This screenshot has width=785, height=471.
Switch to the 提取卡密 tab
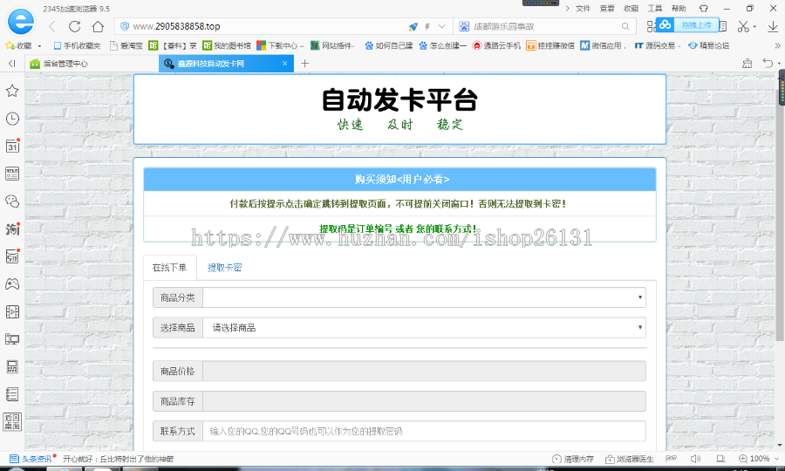(x=224, y=268)
